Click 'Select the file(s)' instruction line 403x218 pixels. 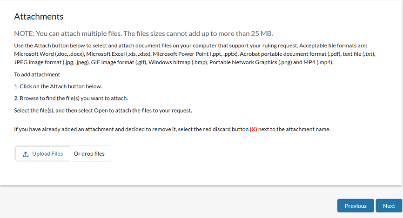click(x=102, y=110)
